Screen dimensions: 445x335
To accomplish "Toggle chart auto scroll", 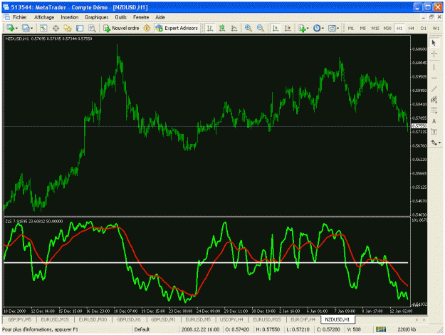I will tap(276, 28).
